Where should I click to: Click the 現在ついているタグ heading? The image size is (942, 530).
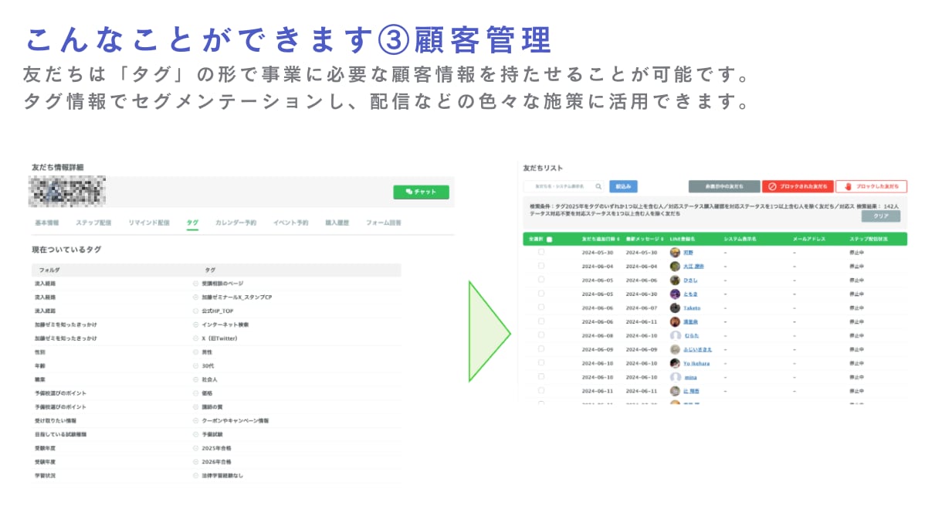coord(66,250)
